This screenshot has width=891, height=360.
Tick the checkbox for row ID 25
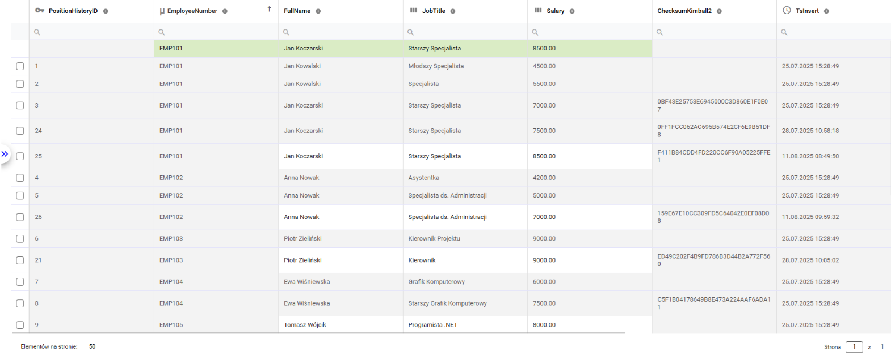coord(20,156)
